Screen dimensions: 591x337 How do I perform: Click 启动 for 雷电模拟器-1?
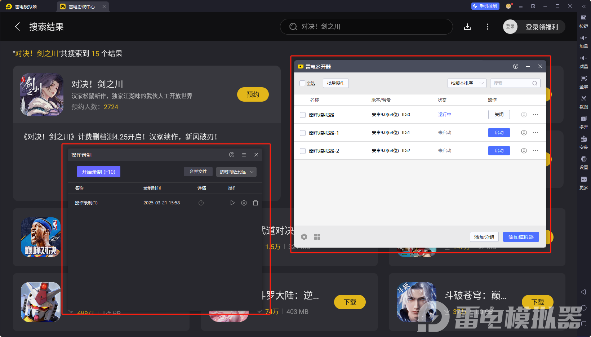click(499, 133)
